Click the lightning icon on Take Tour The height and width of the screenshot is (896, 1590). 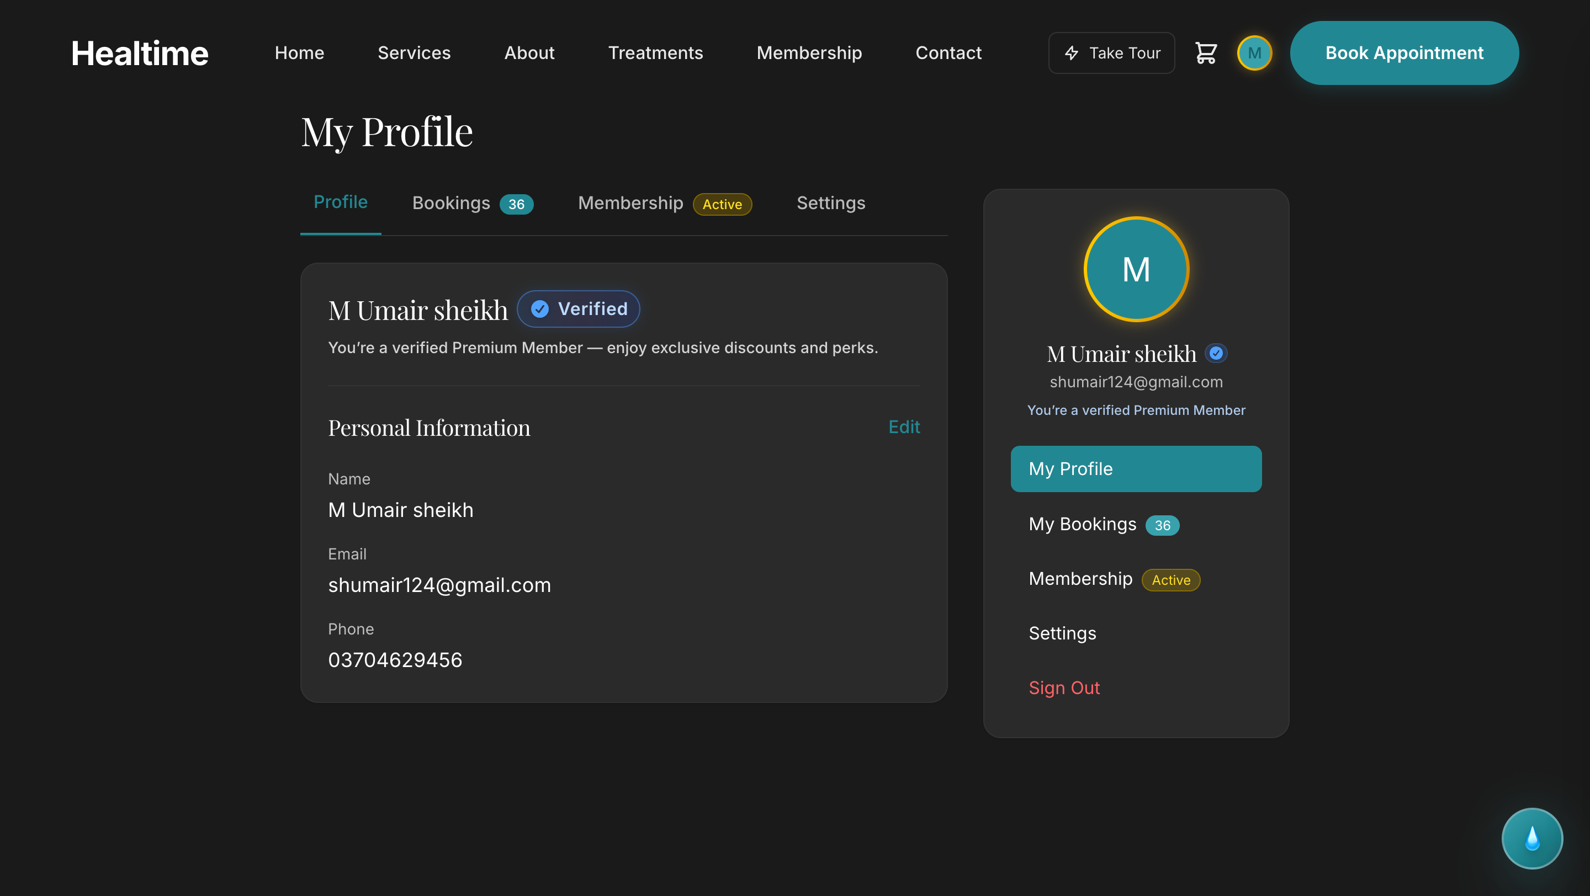(1072, 53)
